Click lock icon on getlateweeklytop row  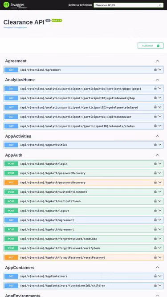[155, 98]
